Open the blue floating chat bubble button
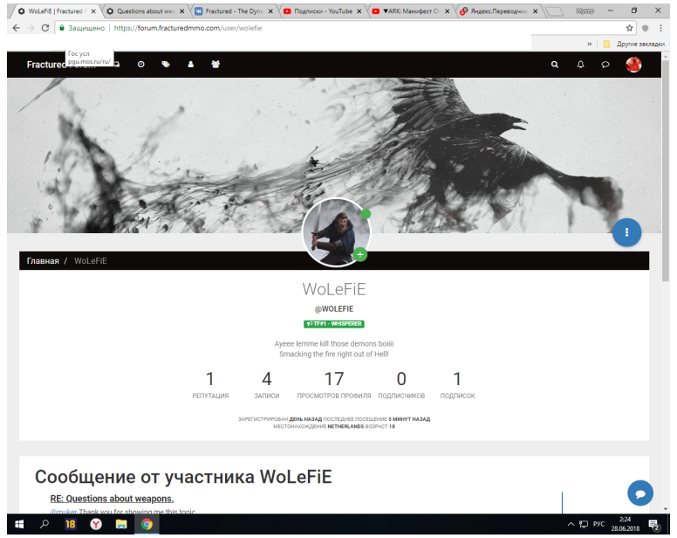This screenshot has height=538, width=677. pos(640,493)
